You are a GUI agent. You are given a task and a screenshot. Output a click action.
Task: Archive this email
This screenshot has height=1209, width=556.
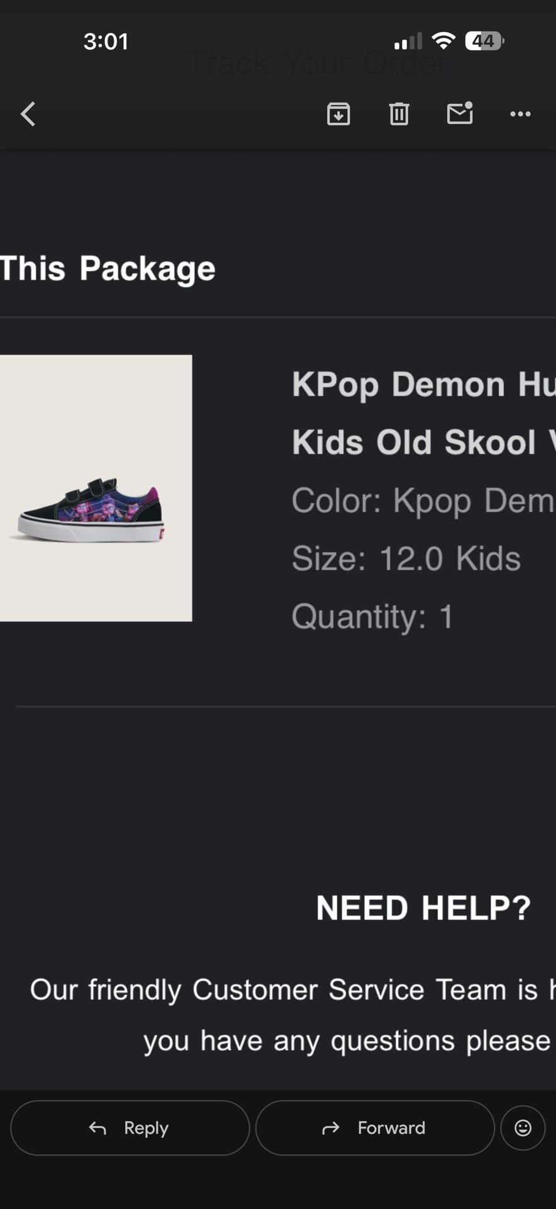pos(338,114)
